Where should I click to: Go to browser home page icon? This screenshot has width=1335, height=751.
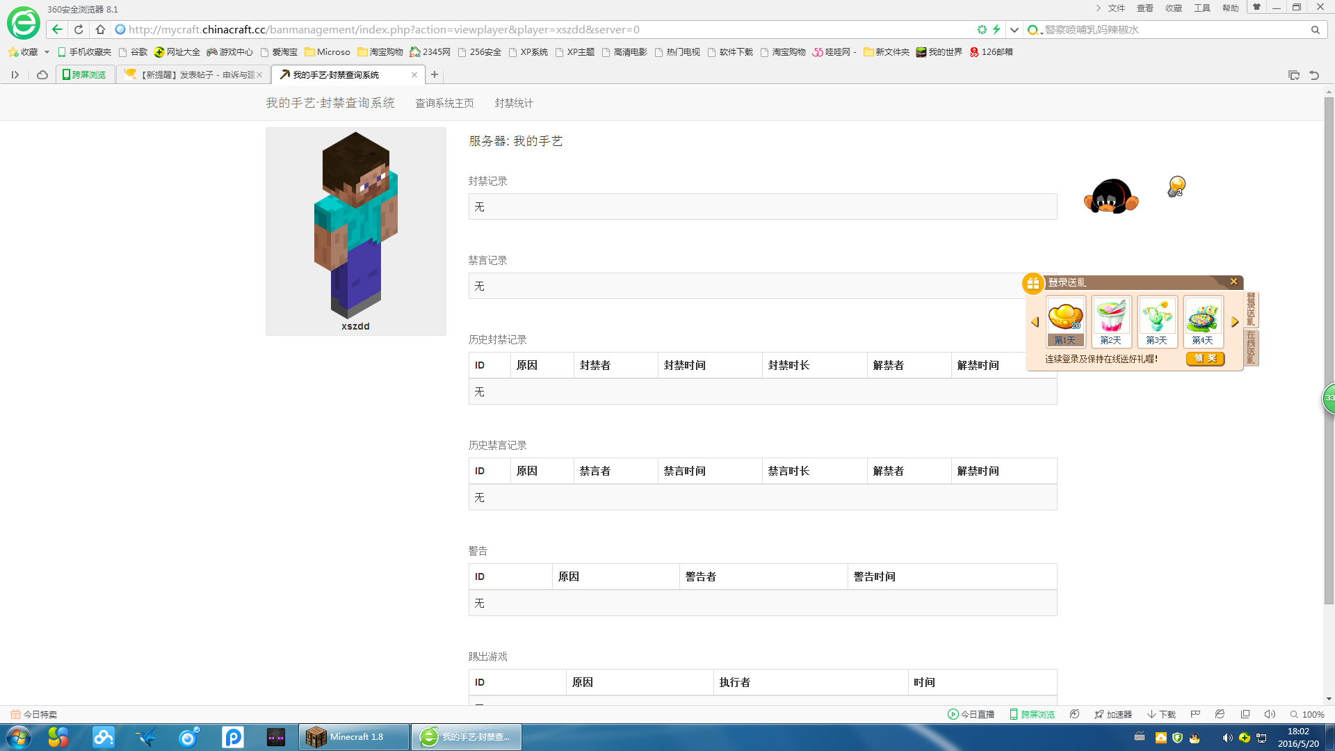(x=100, y=29)
